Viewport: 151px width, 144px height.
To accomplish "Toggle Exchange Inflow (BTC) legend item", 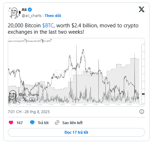I will coord(34,41).
